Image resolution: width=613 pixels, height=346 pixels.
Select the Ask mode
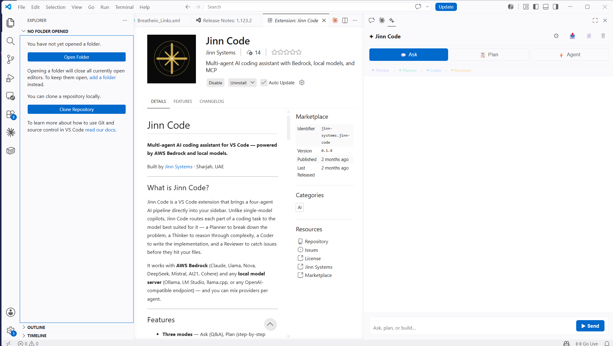coord(409,55)
